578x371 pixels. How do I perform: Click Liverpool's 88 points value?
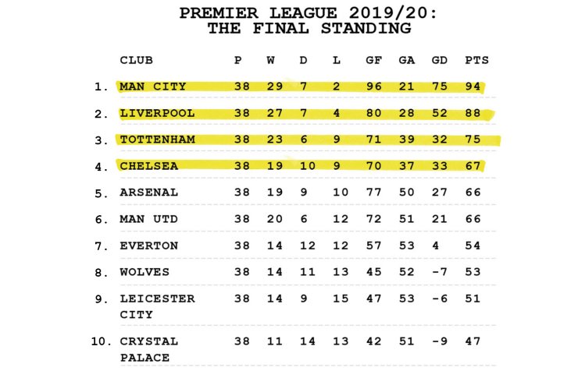473,113
